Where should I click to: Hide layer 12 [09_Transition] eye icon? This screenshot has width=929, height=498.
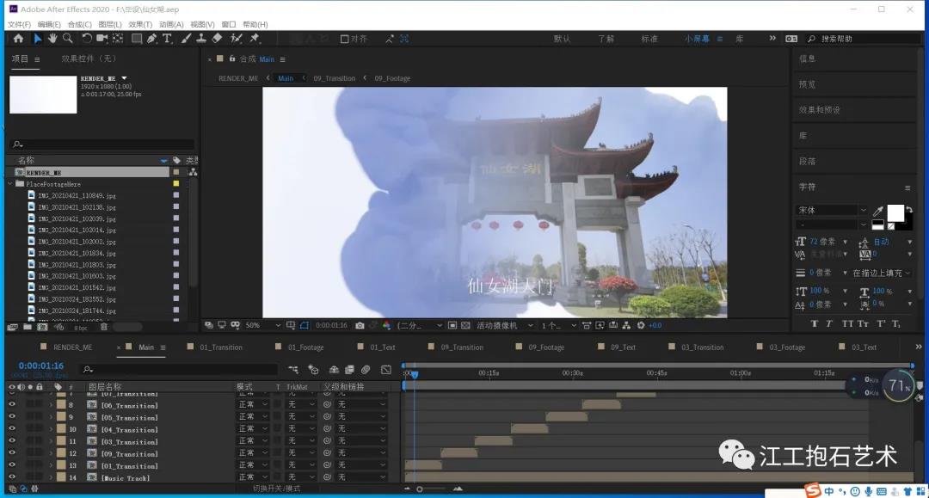[12, 453]
